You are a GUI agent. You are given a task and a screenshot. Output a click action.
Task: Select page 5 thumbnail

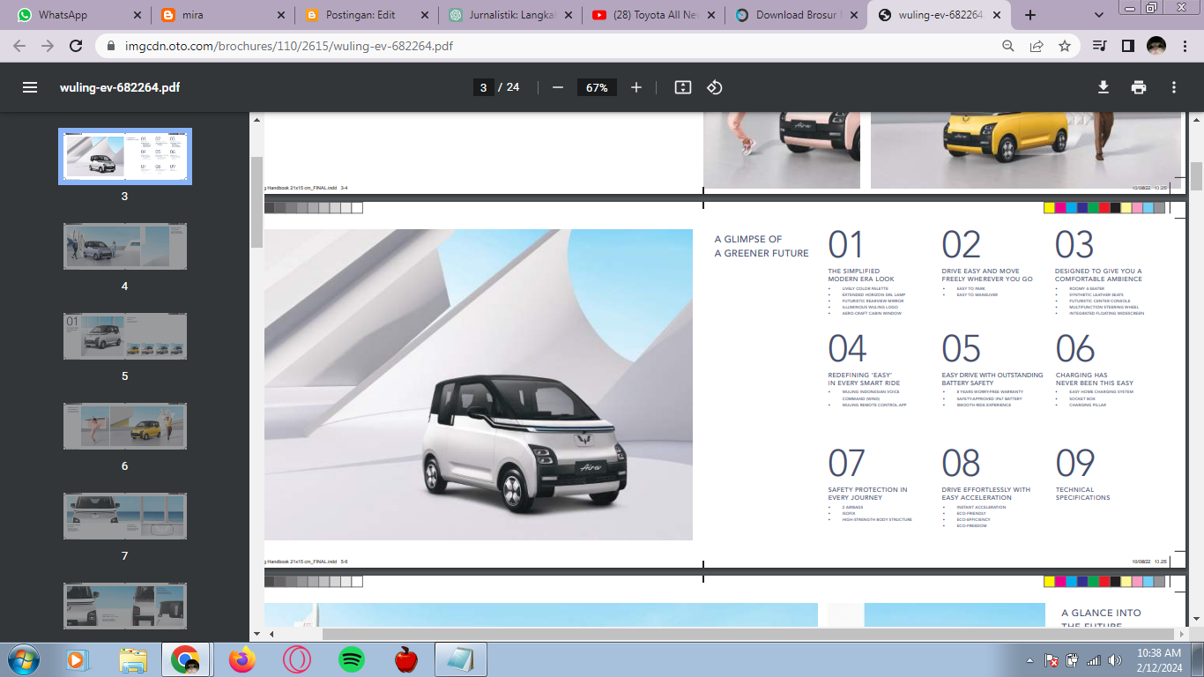pyautogui.click(x=125, y=336)
